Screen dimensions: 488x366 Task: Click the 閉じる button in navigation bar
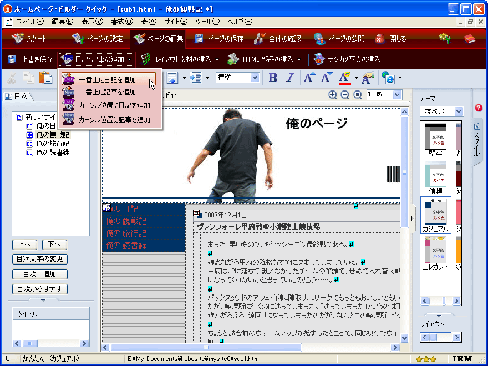(391, 39)
